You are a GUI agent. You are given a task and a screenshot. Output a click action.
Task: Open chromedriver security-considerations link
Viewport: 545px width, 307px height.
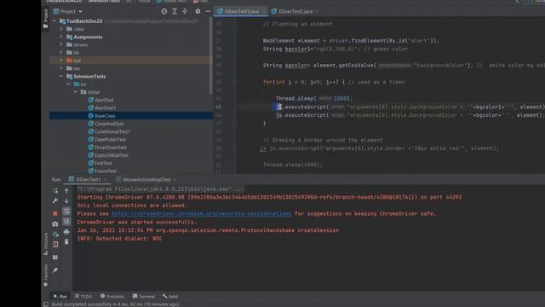[201, 214]
